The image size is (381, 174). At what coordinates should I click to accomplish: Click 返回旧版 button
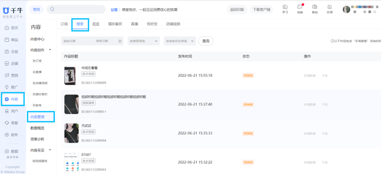point(237,10)
